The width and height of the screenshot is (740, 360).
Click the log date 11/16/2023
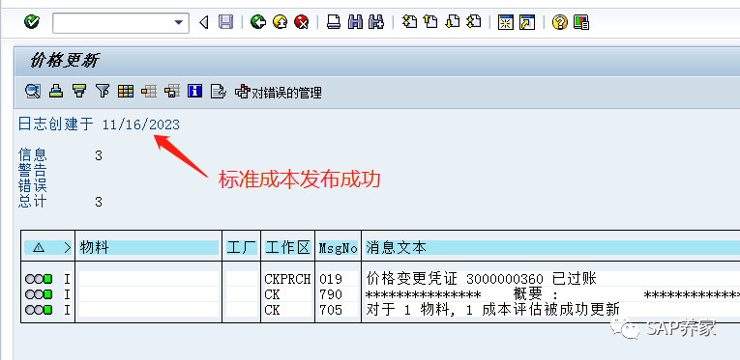coord(140,125)
